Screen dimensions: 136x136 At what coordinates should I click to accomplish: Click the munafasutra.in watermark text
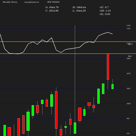pos(32,2)
